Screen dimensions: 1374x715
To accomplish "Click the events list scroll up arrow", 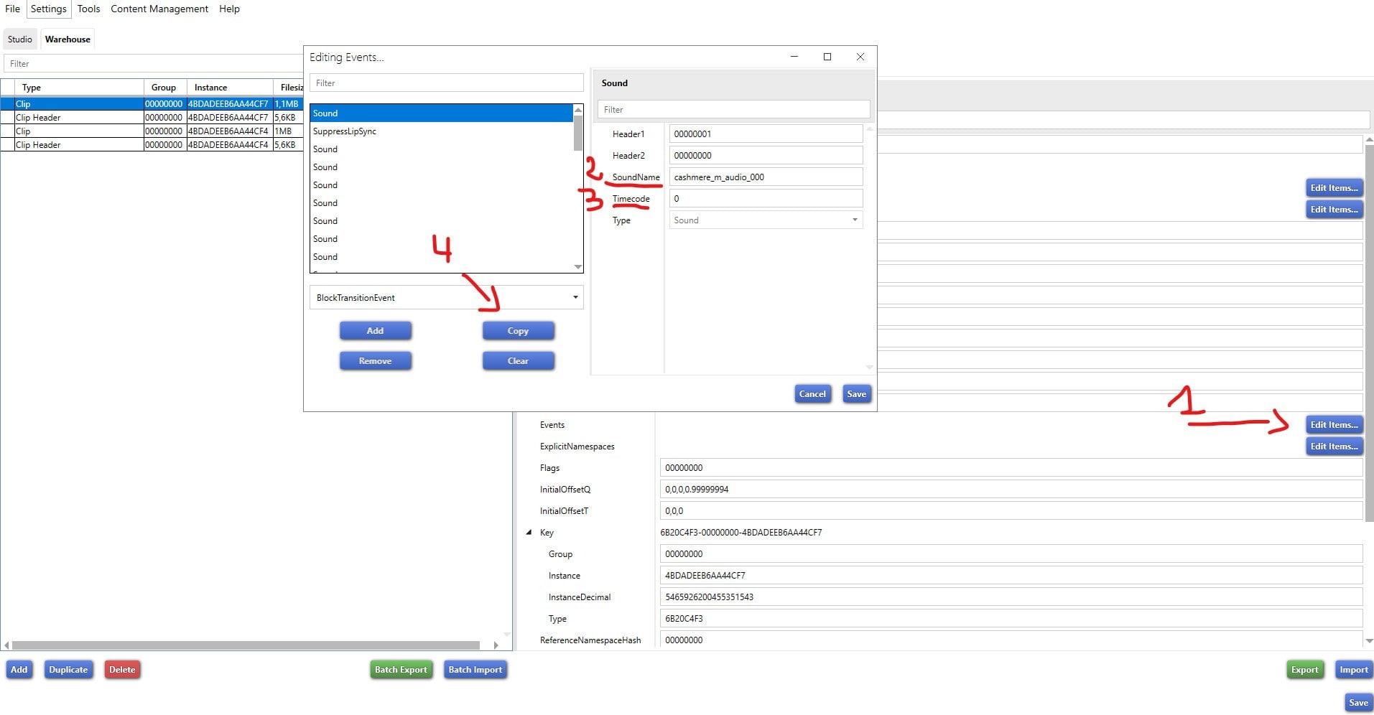I will [x=578, y=110].
